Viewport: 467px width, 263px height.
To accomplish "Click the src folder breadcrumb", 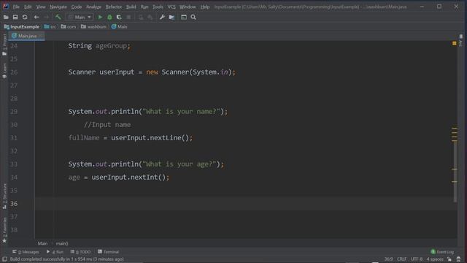I will click(50, 27).
